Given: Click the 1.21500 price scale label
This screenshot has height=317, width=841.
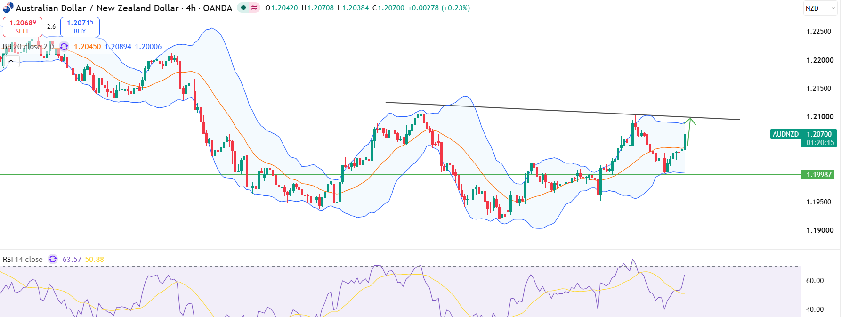Looking at the screenshot, I should [x=819, y=89].
